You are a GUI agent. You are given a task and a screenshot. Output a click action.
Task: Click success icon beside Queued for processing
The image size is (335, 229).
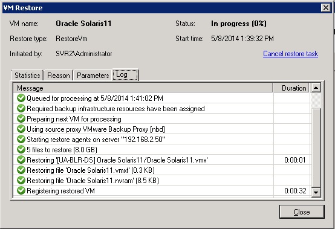click(x=21, y=98)
